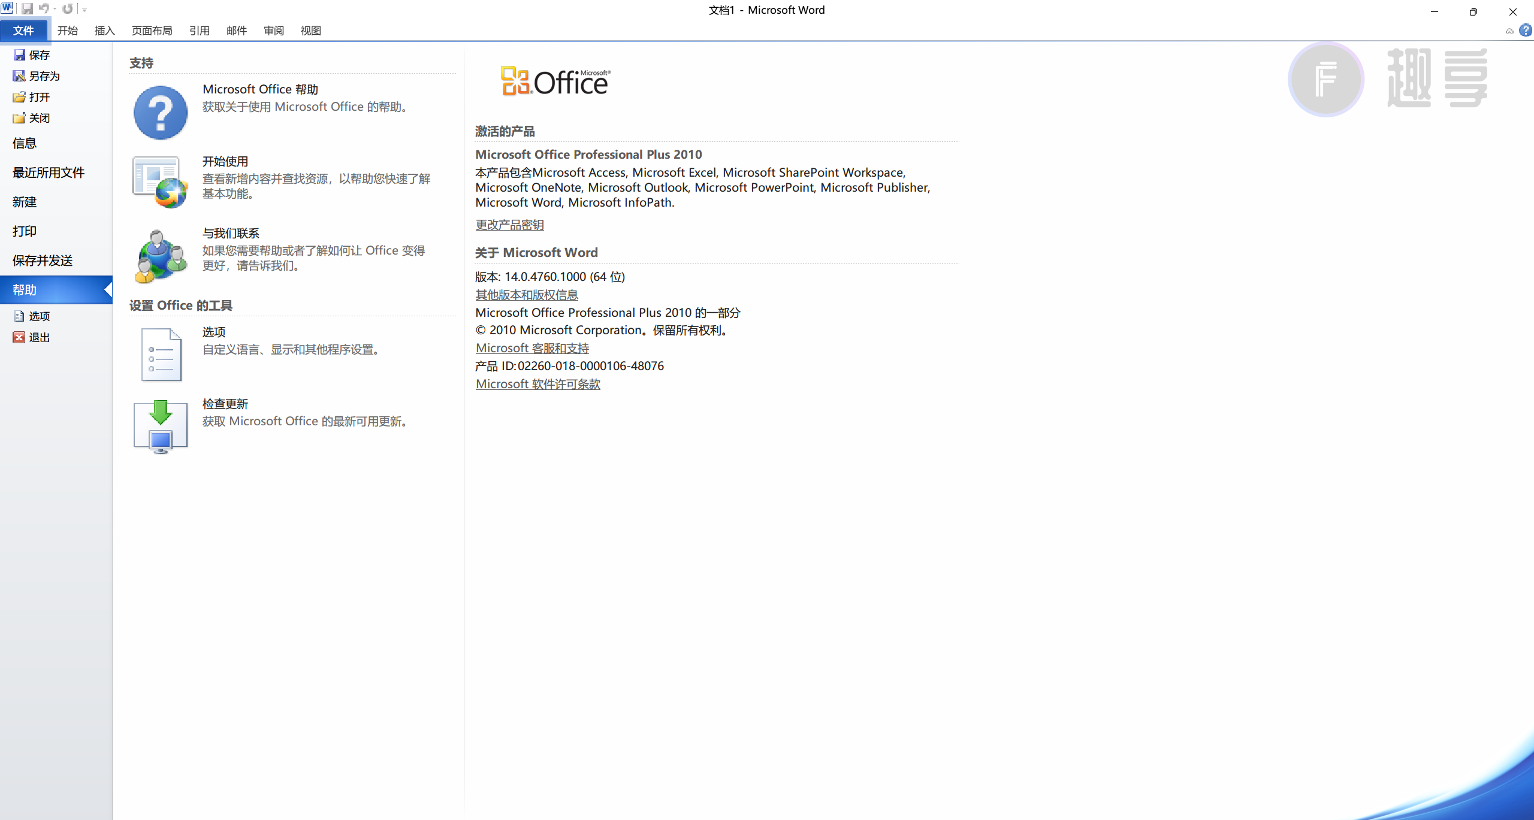Select 打印 in the backstage sidebar

(56, 231)
